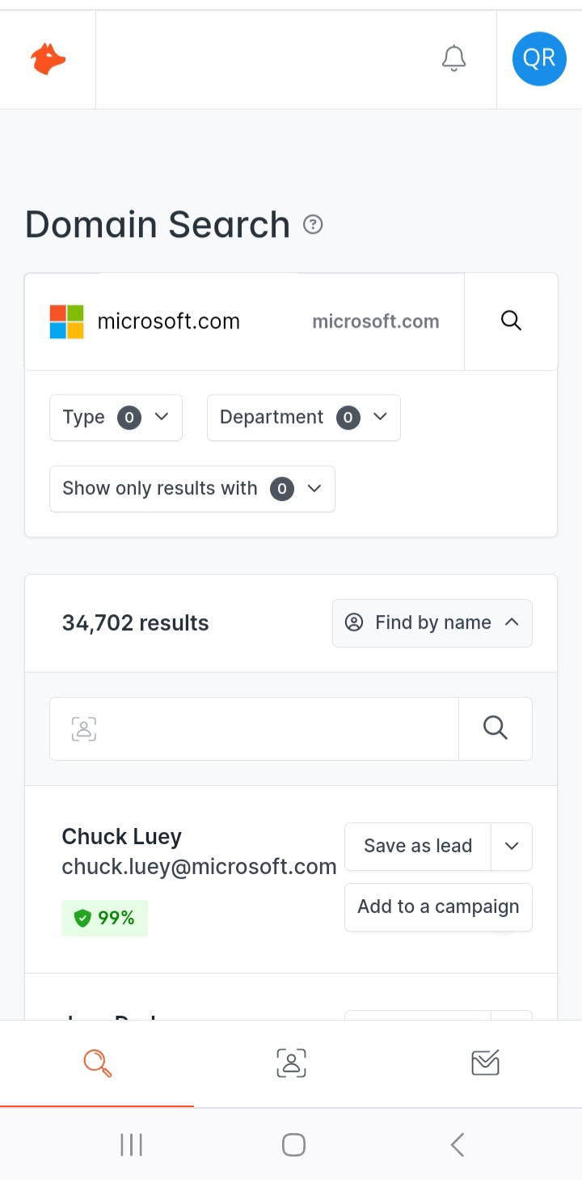Tap Android home button

pyautogui.click(x=293, y=1144)
